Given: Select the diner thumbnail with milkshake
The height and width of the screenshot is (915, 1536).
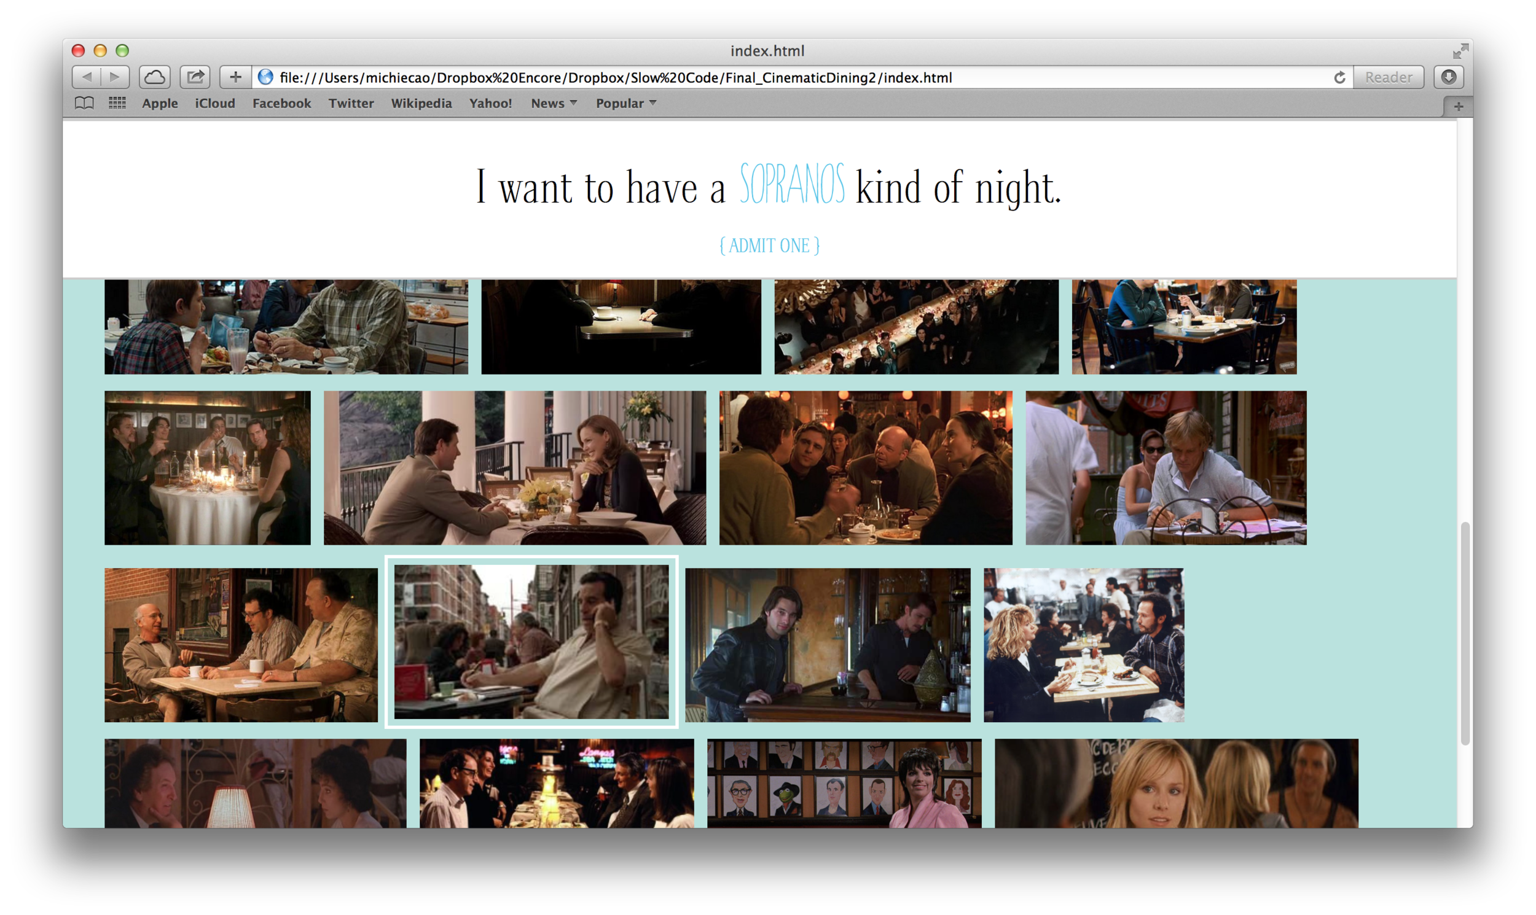Looking at the screenshot, I should tap(286, 327).
